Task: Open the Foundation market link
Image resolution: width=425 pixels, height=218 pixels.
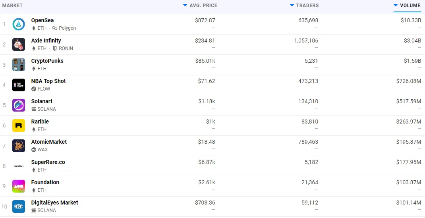Action: coord(45,182)
